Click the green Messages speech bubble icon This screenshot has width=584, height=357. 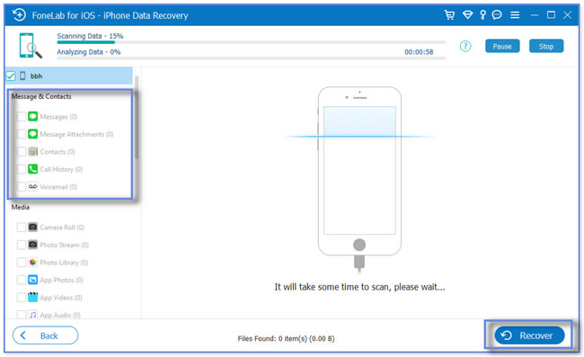tap(32, 117)
